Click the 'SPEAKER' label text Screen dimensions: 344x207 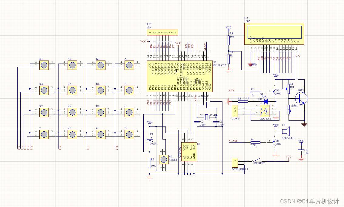288,138
